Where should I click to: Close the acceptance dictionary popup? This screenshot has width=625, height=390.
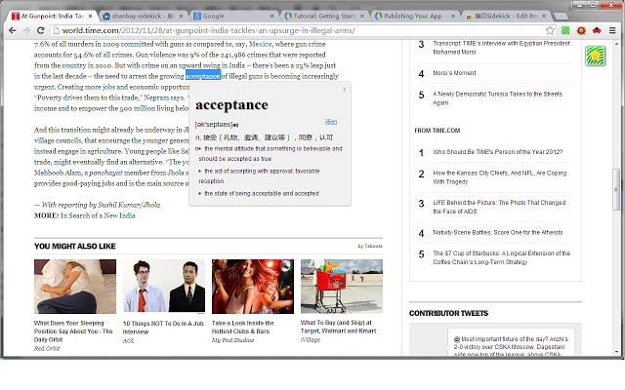click(345, 89)
